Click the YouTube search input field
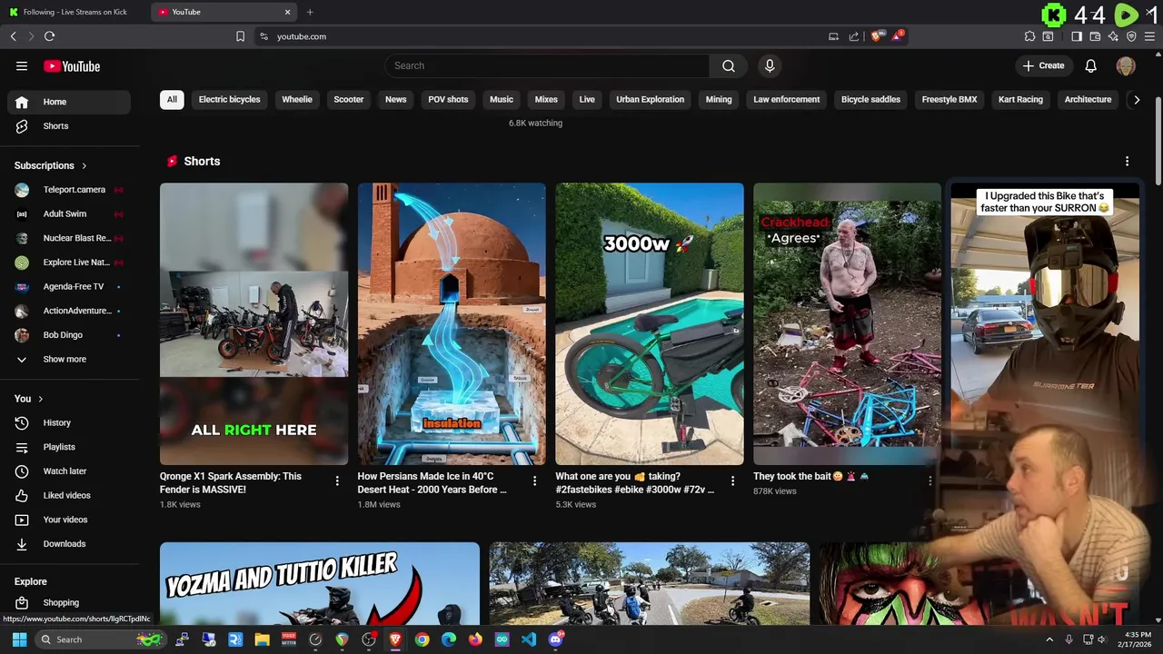This screenshot has height=654, width=1163. click(547, 65)
